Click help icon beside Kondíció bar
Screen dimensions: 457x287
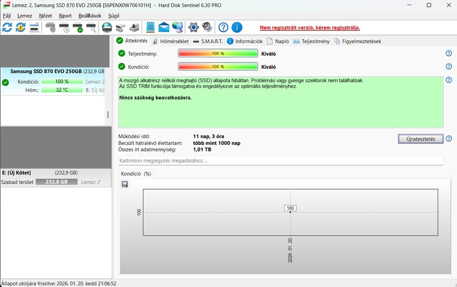coord(449,67)
